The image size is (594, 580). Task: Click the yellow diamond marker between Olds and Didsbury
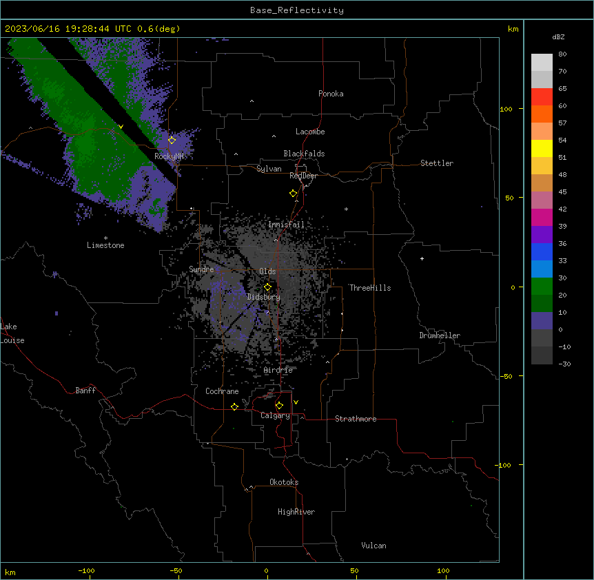267,287
